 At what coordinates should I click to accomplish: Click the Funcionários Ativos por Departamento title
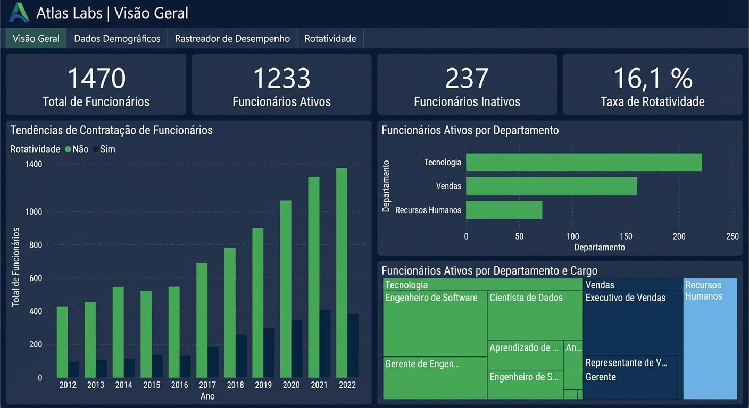point(470,130)
